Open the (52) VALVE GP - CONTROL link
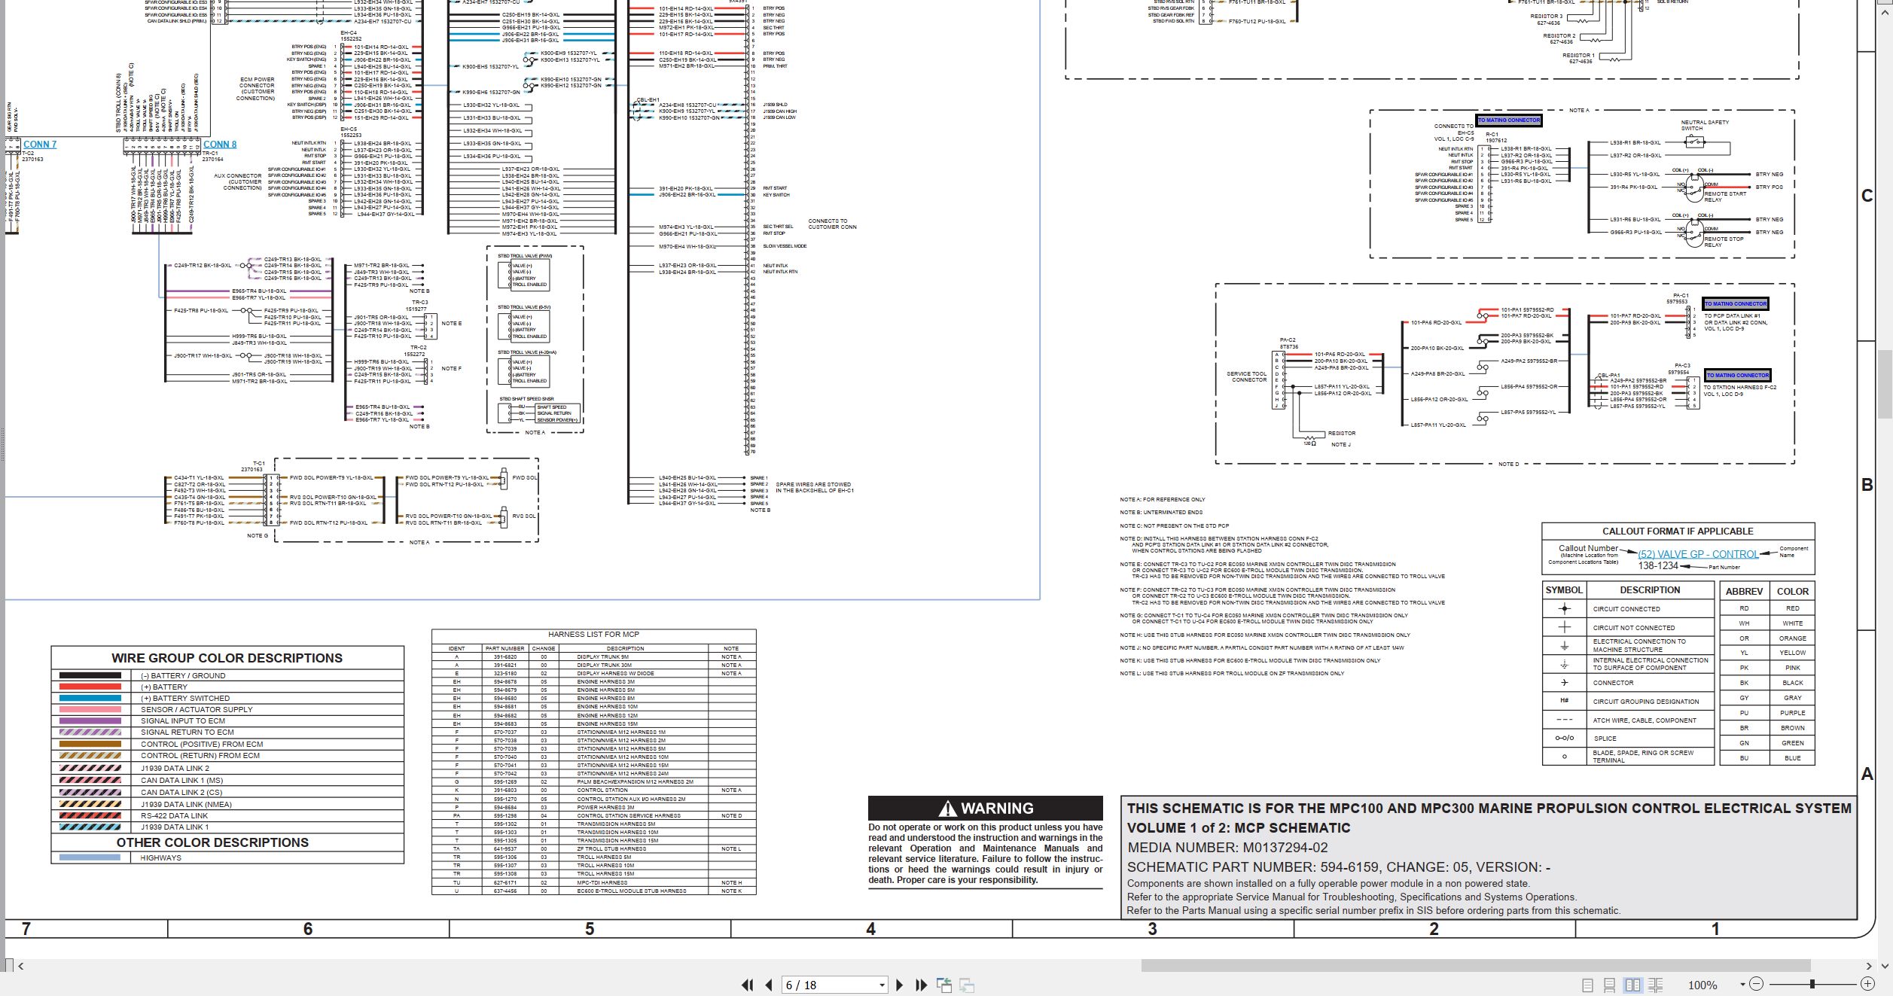The width and height of the screenshot is (1893, 996). point(1698,554)
